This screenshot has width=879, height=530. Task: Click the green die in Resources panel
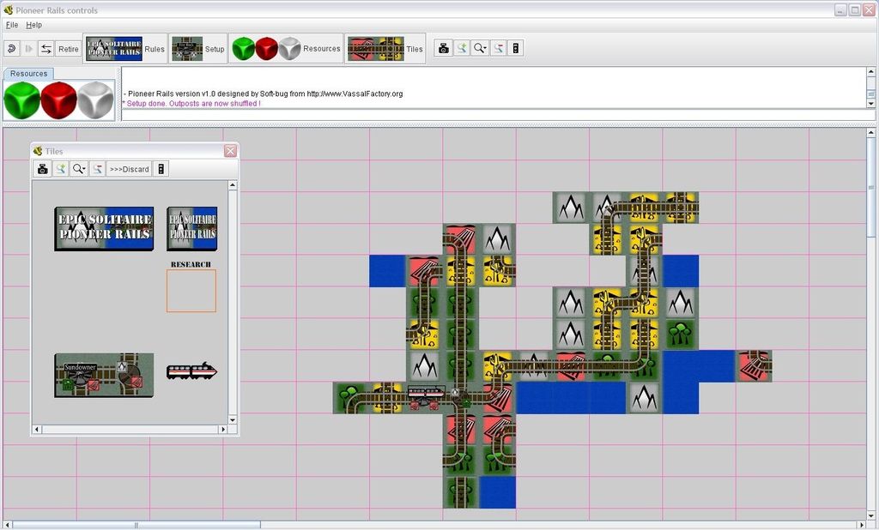[21, 100]
